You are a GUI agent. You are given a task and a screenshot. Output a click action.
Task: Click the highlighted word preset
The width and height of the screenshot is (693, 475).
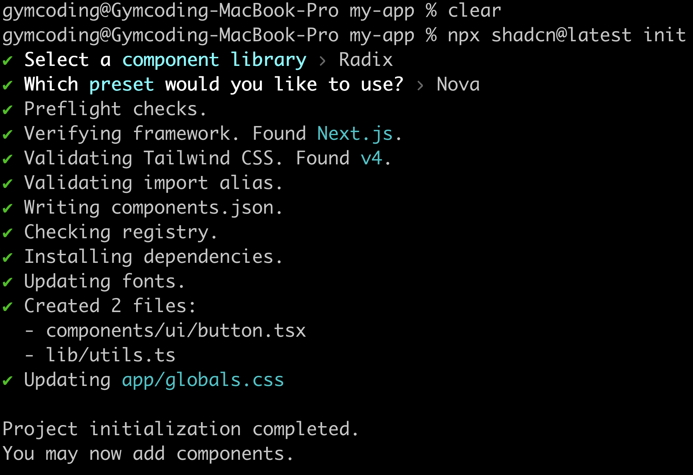(122, 85)
